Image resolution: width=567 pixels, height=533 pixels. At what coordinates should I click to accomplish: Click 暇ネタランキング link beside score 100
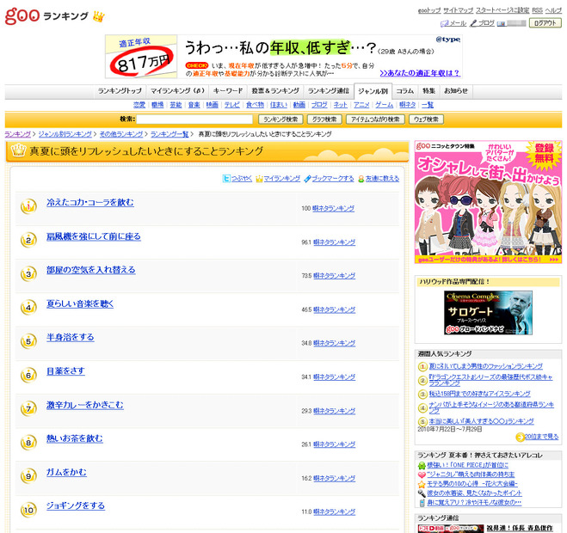333,209
